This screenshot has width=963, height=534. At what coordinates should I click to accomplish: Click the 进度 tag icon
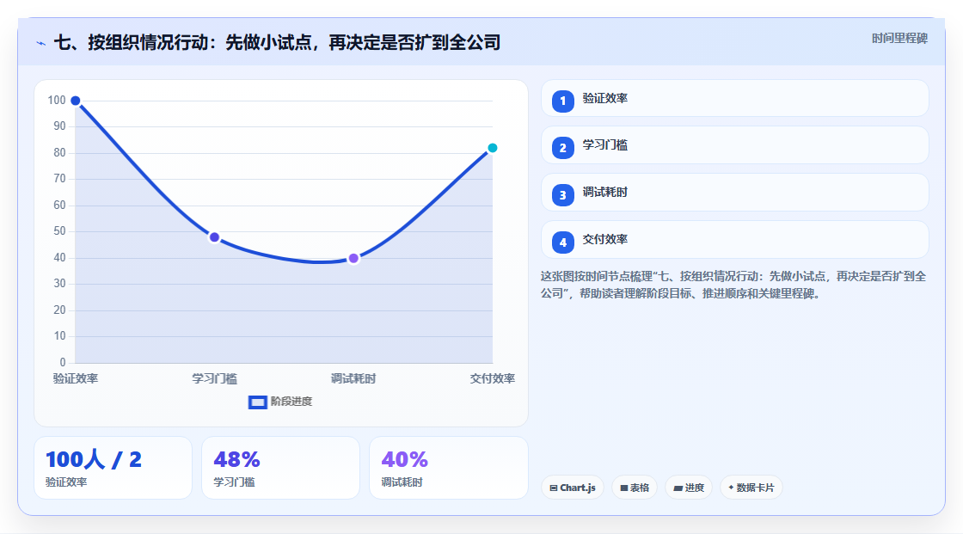tap(678, 488)
